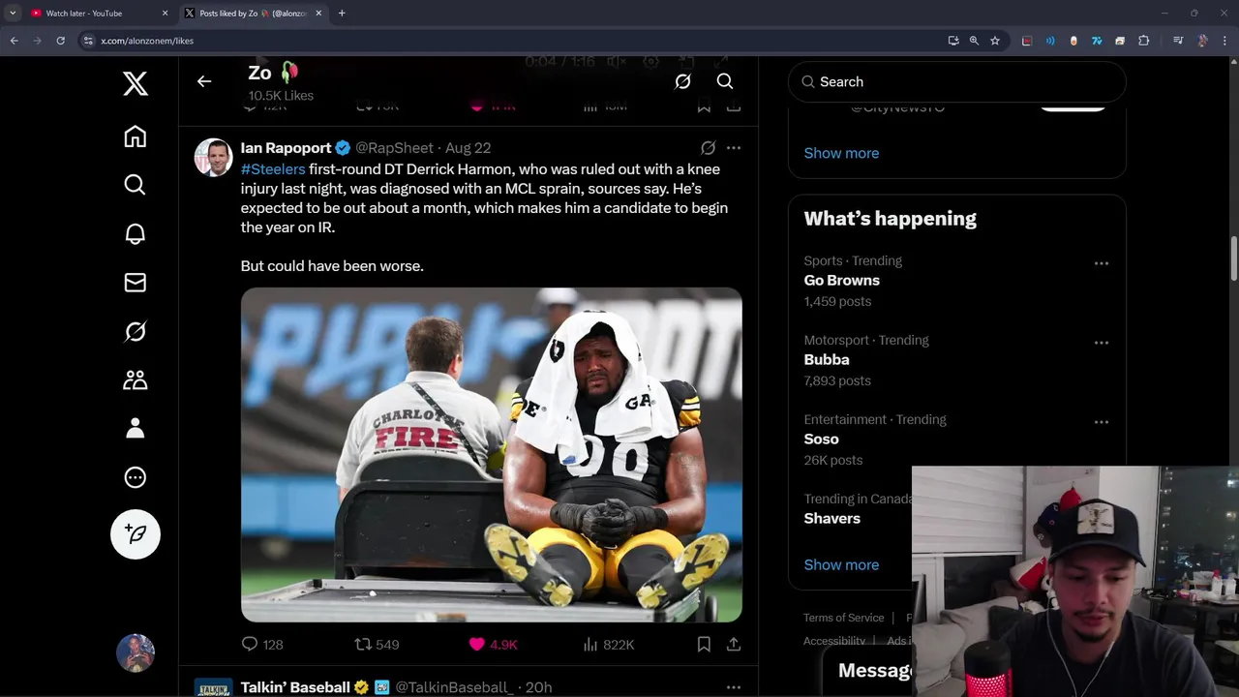Screen dimensions: 1239x697
Task: Open Grok in the left sidebar
Action: 136,331
